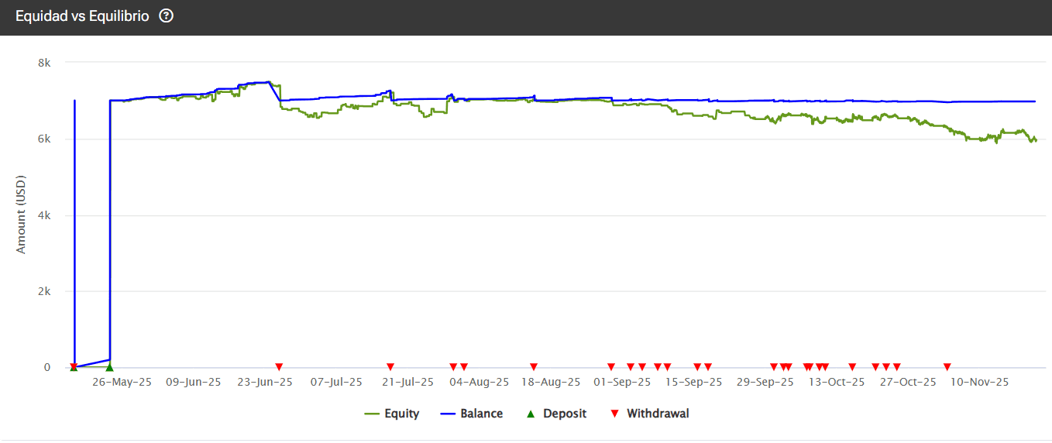1052x443 pixels.
Task: Click the green equity line's end at far right
Action: pyautogui.click(x=1036, y=140)
